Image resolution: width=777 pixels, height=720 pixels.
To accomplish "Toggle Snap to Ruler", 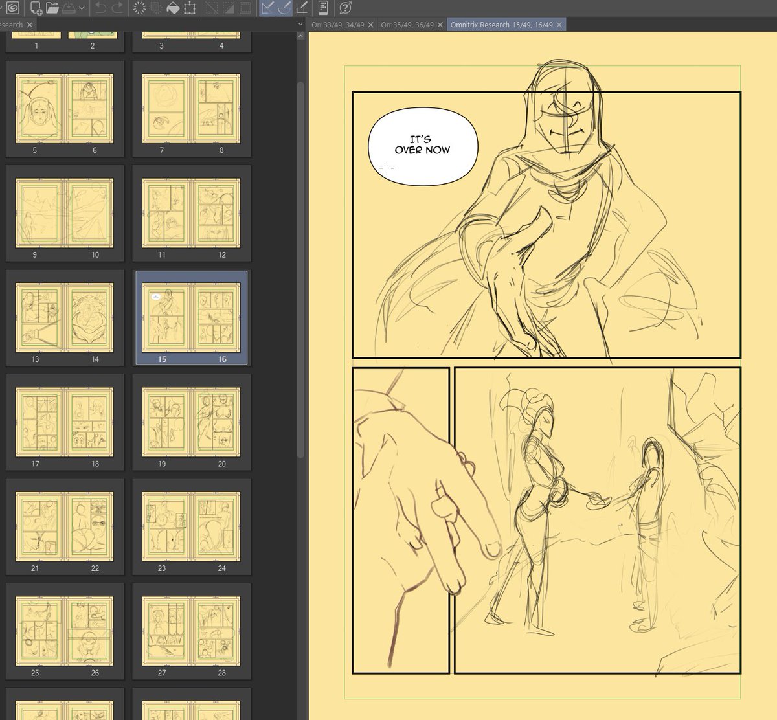I will click(267, 8).
